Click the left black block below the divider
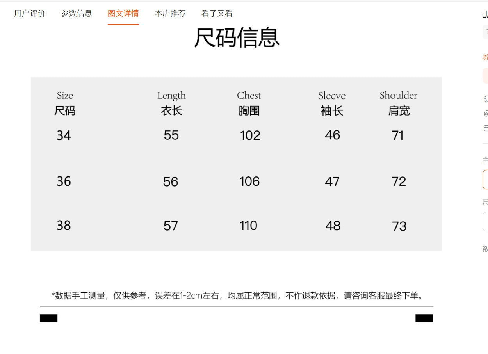 49,318
